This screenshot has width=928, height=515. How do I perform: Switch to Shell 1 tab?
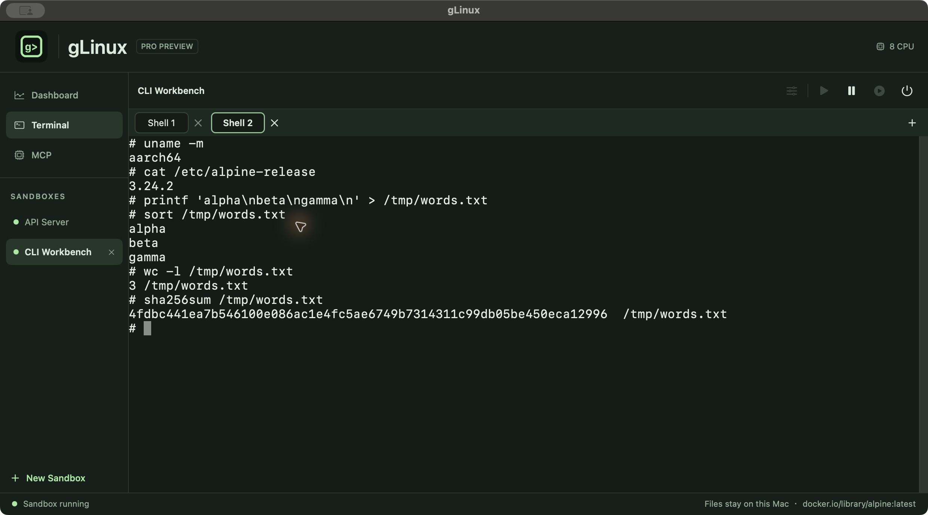click(x=161, y=123)
